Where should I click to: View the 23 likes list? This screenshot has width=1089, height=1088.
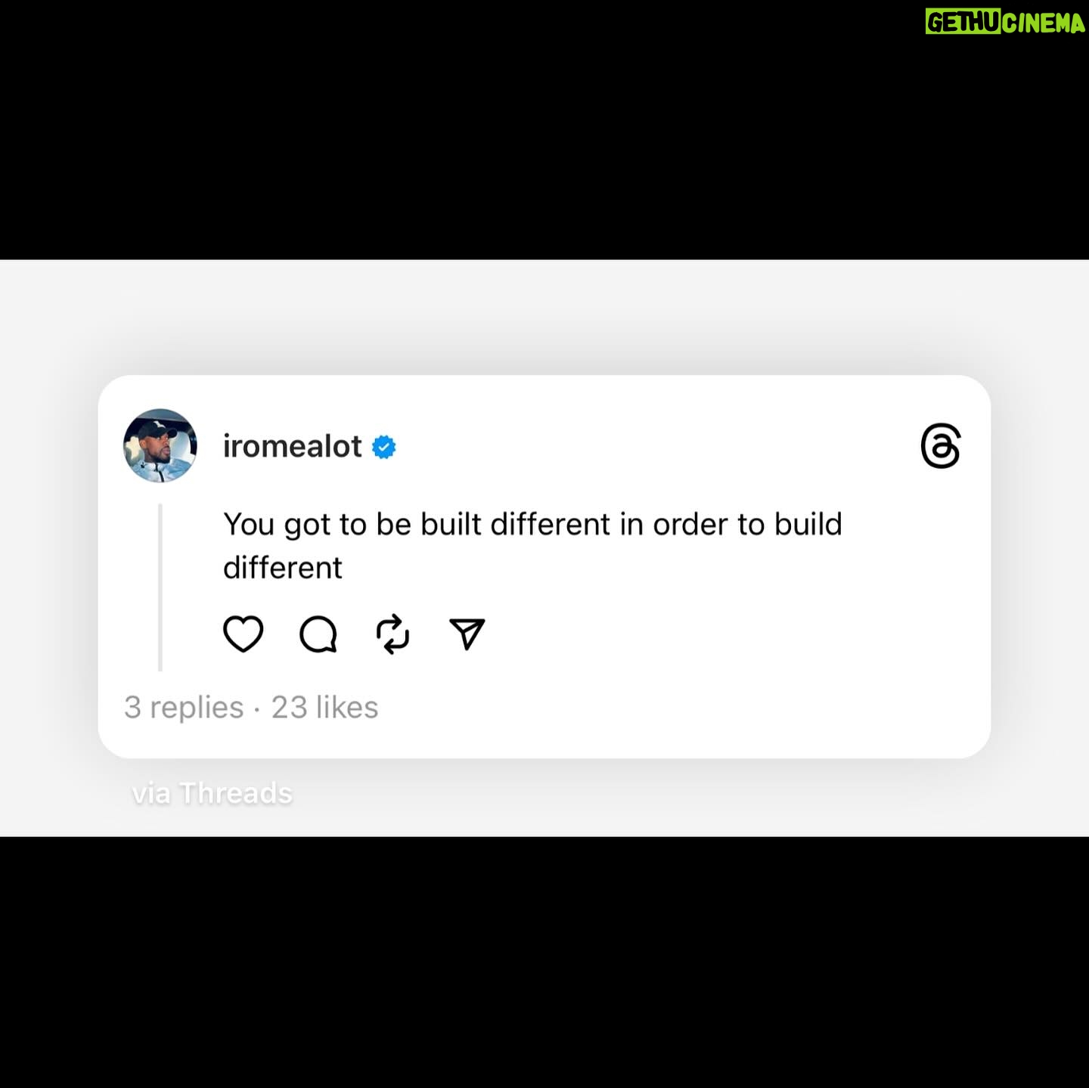(x=324, y=708)
